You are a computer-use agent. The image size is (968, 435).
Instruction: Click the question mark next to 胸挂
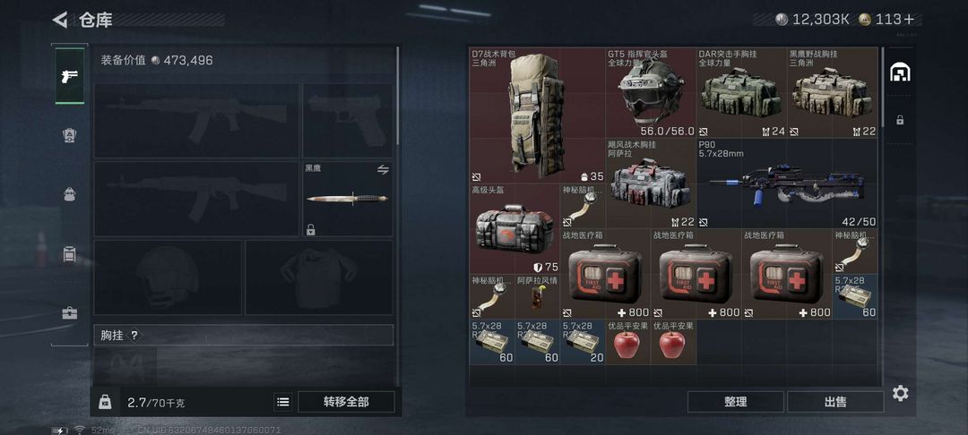134,335
